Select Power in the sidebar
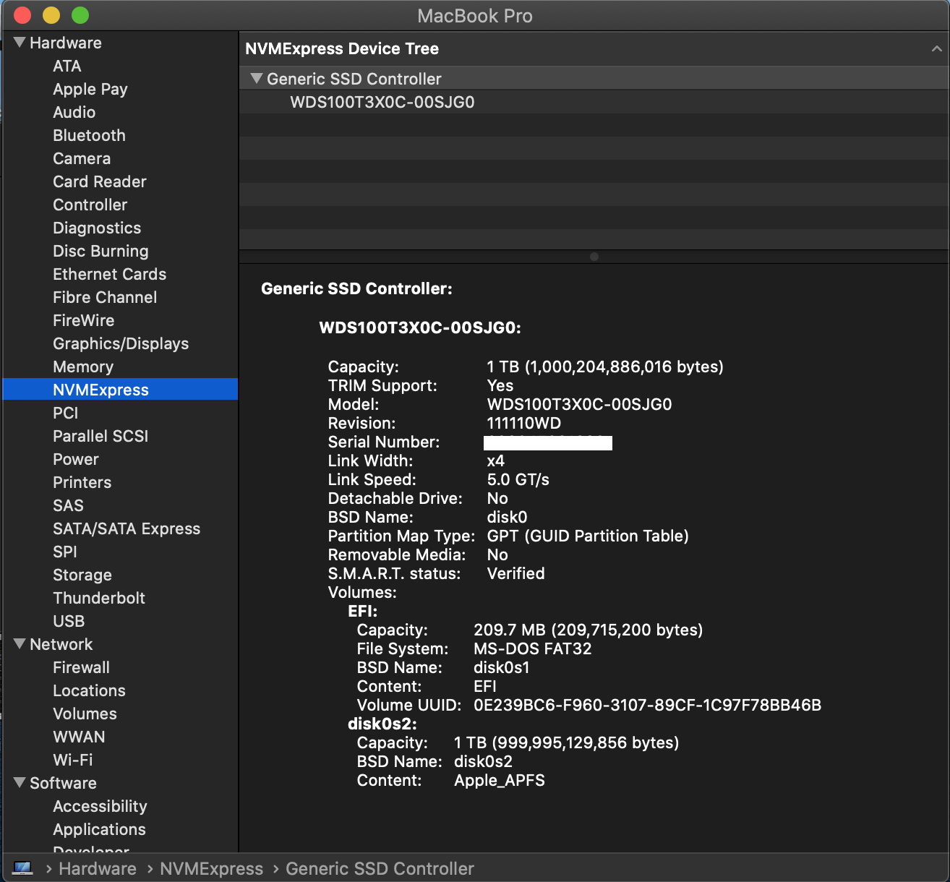The height and width of the screenshot is (882, 950). 76,459
